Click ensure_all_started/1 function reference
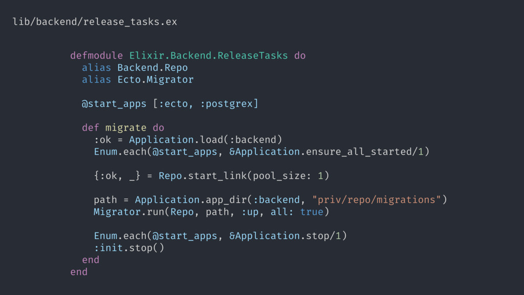Viewport: 524px width, 295px height. pos(365,152)
